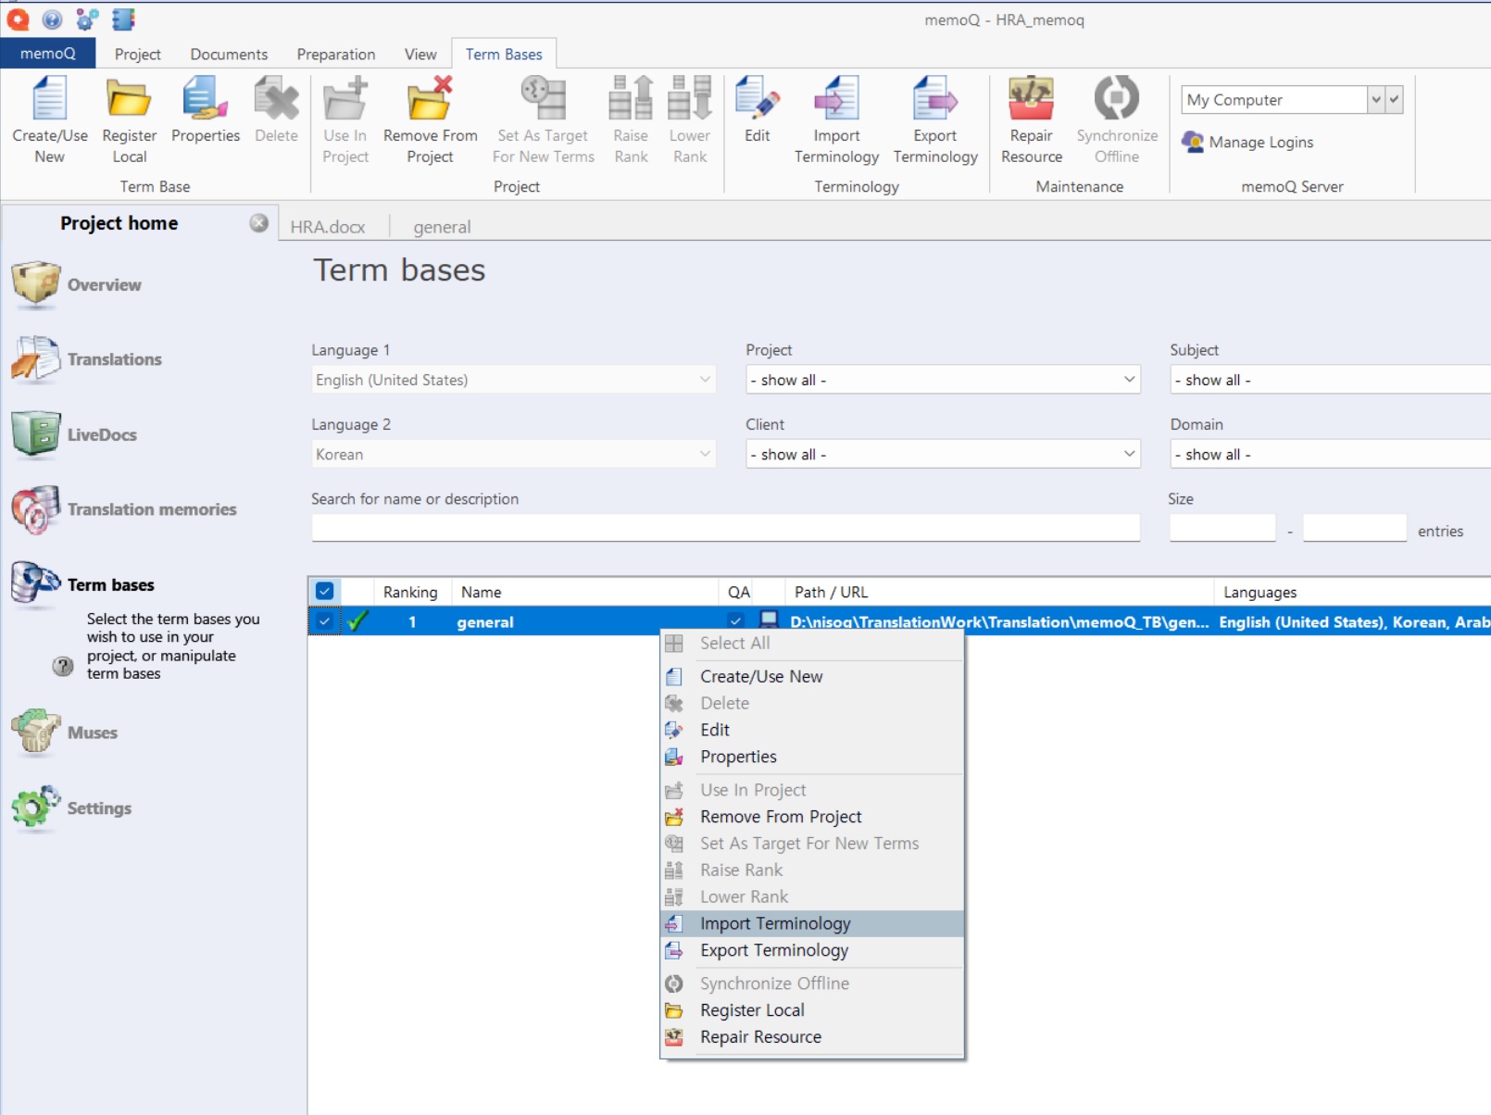Click the minimum Size entries field

coord(1222,528)
